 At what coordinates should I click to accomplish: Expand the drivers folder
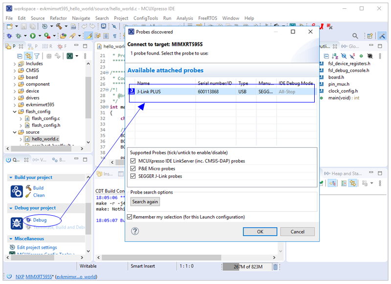15,98
